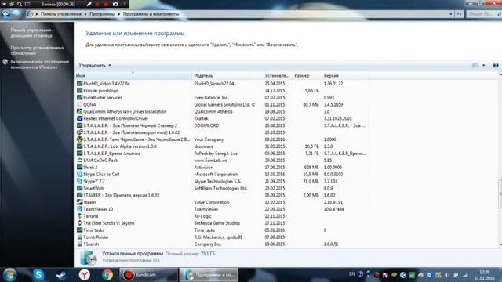Switch to the Bandicam taskbar button

(148, 275)
